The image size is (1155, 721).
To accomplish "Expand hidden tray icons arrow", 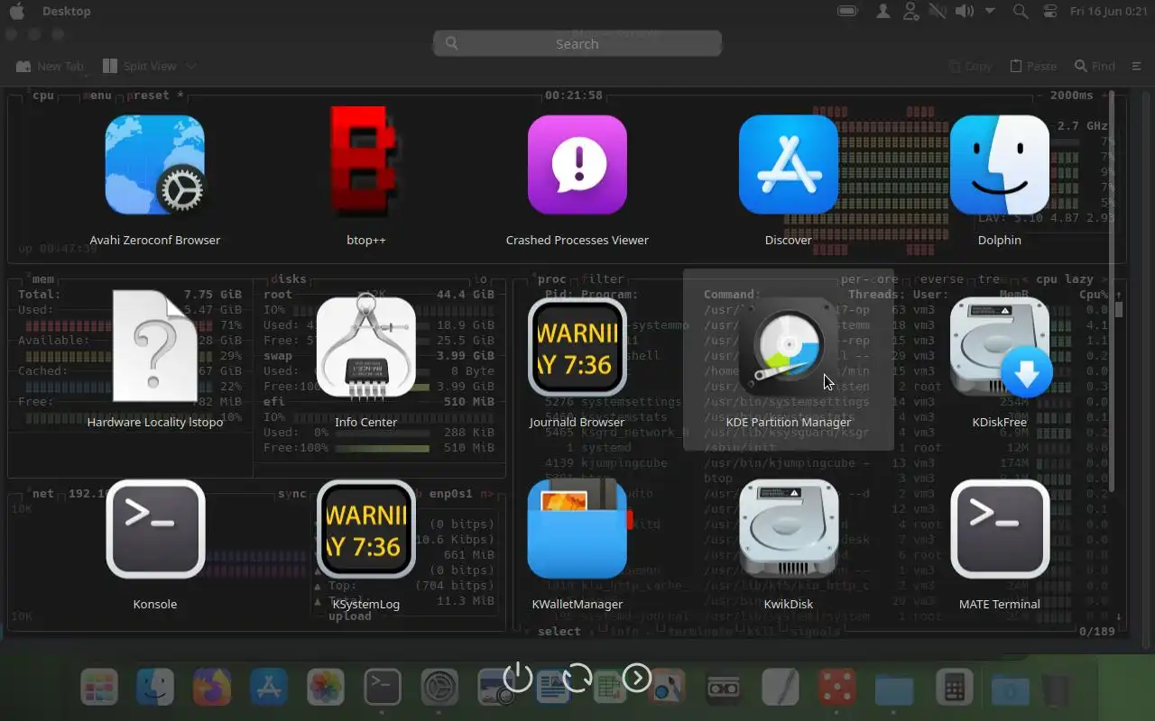I will point(990,11).
